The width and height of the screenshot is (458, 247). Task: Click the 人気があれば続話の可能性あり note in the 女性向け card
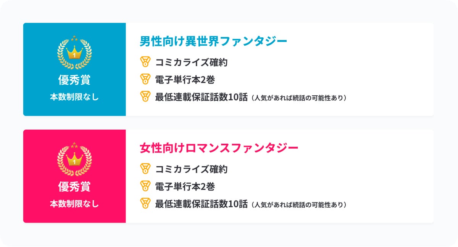(299, 205)
